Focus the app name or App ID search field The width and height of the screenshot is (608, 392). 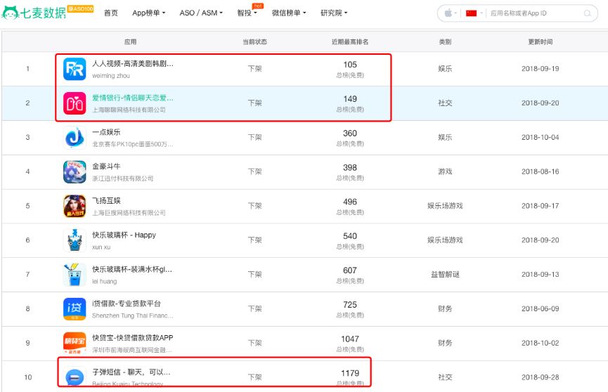[x=535, y=13]
